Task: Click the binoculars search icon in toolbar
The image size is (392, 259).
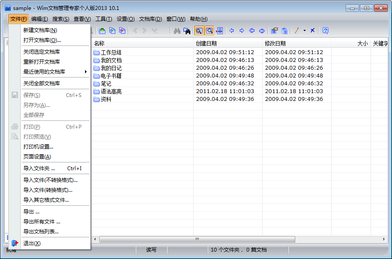Action: (177, 31)
